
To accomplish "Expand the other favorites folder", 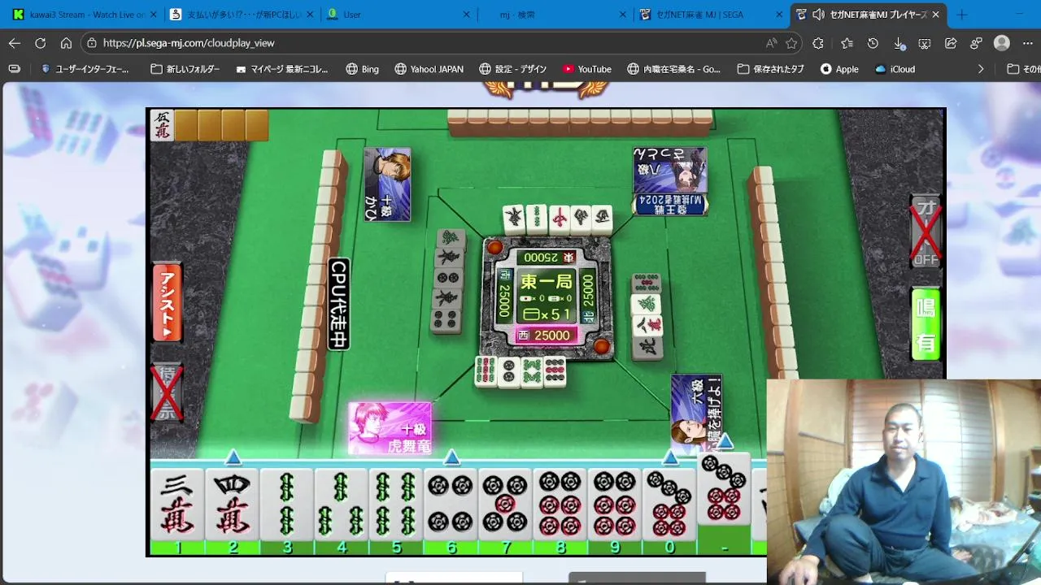I will point(1023,69).
